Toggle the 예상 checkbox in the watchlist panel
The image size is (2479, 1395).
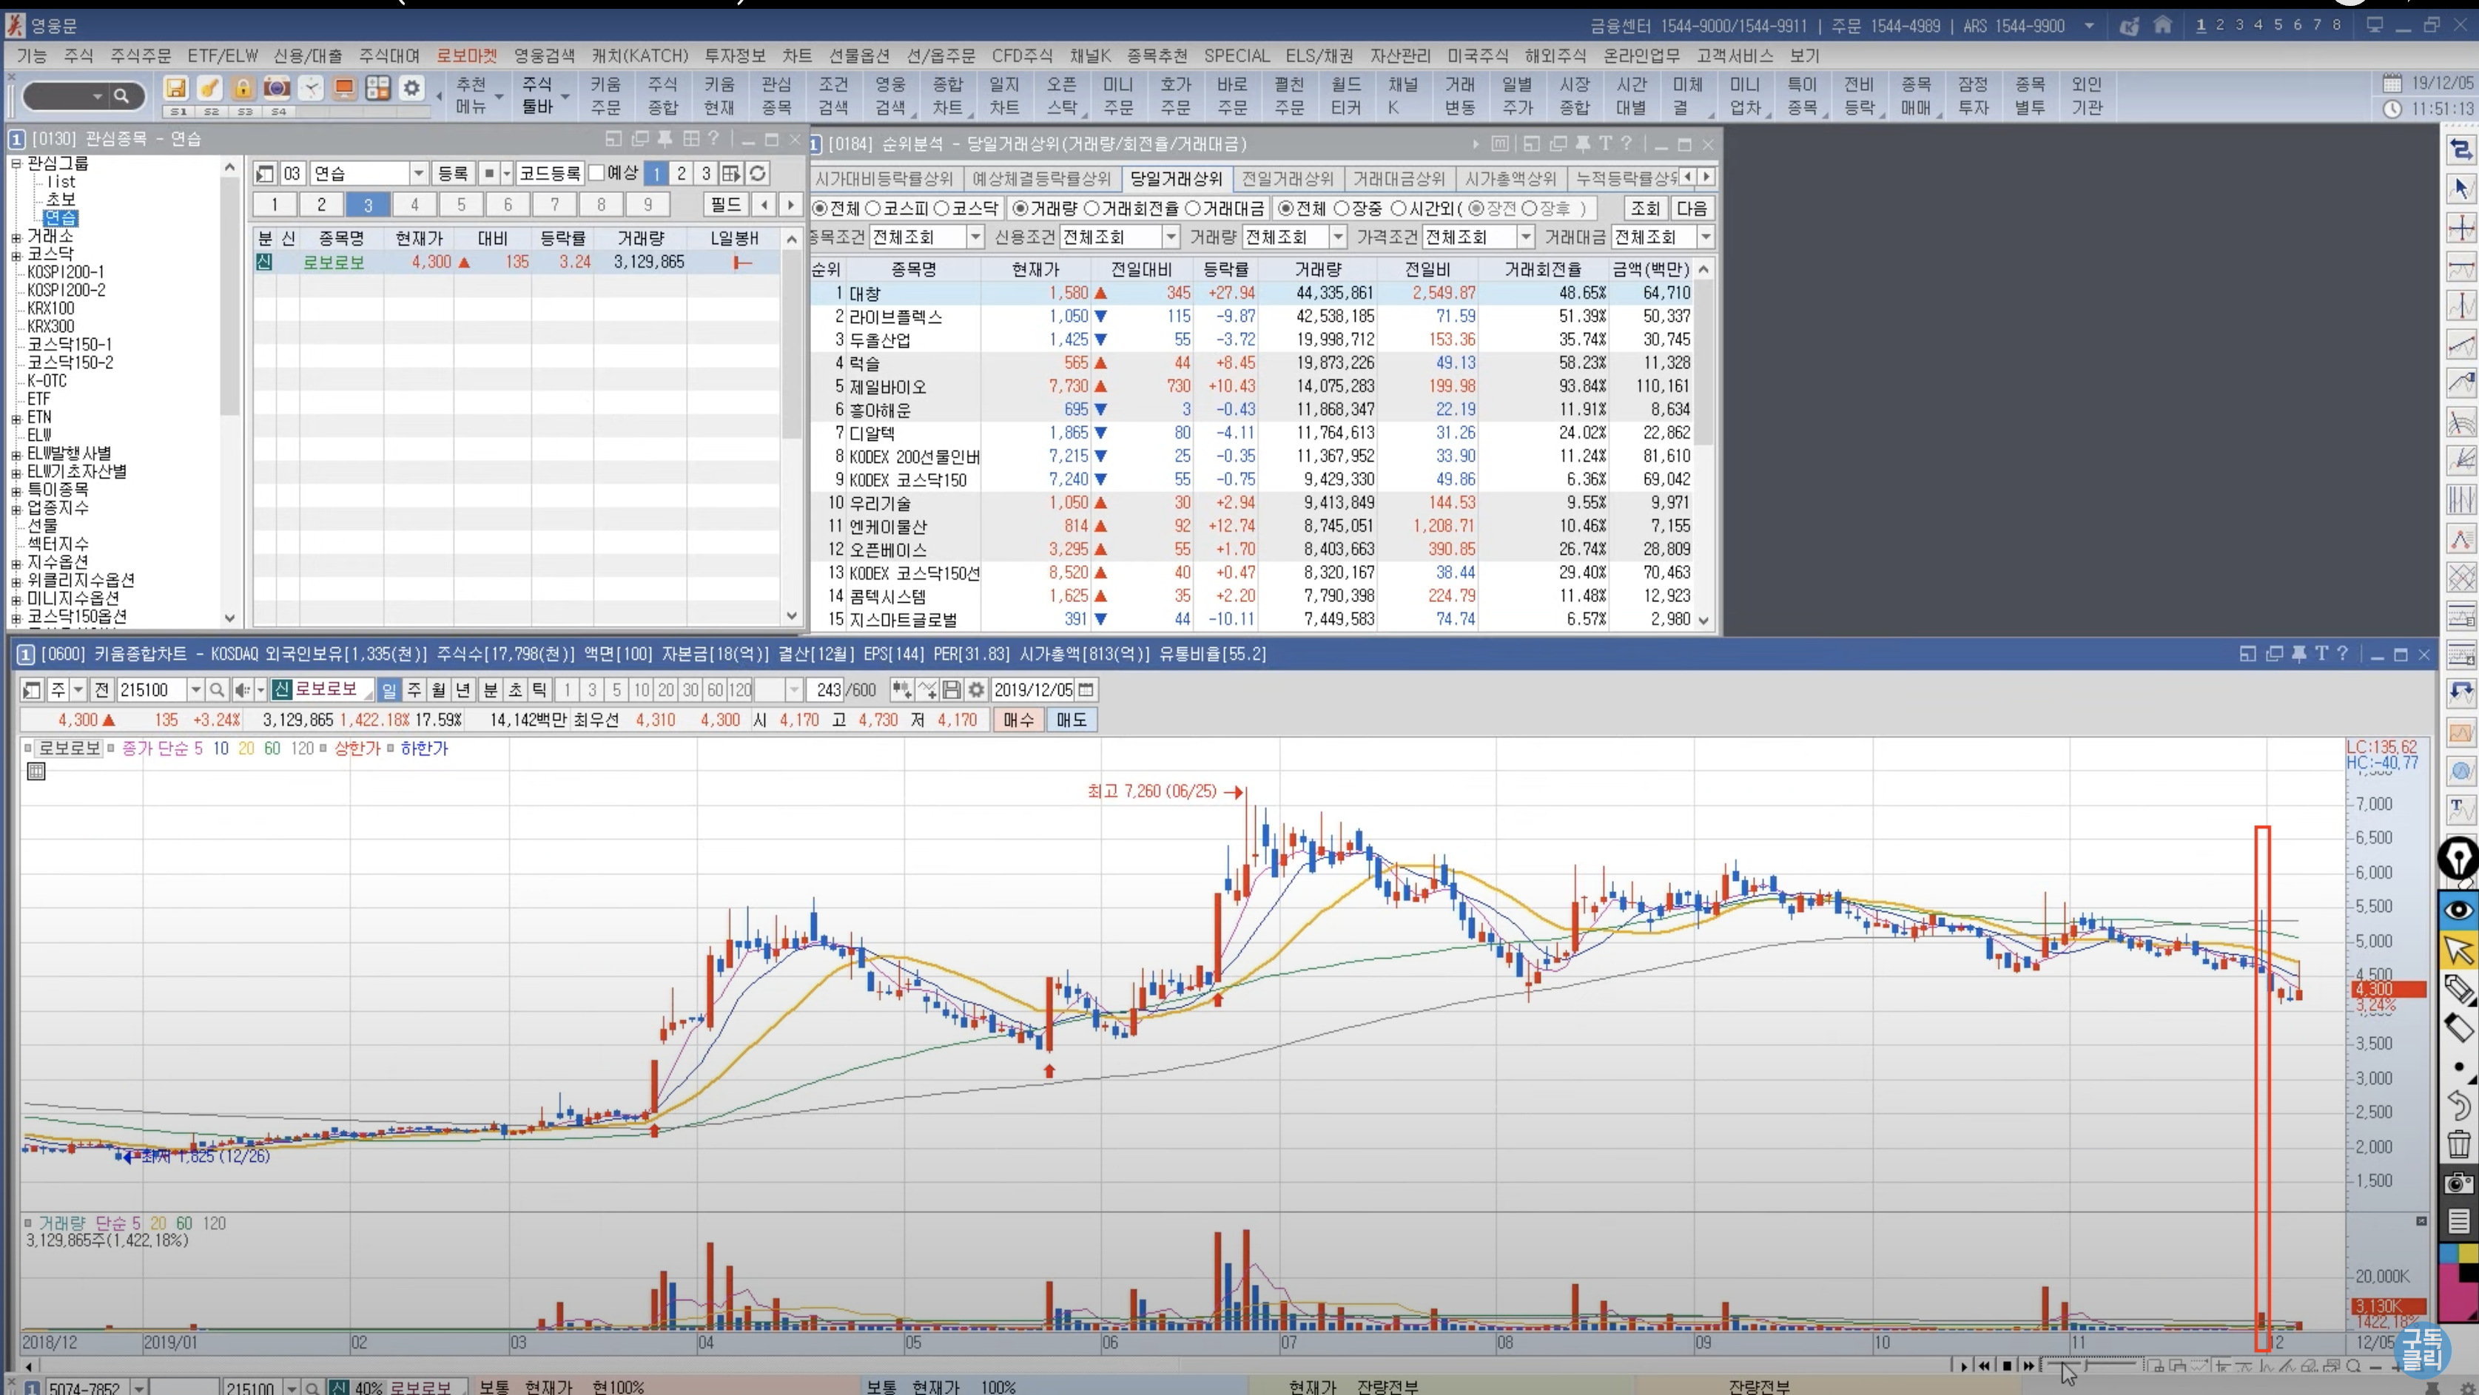tap(596, 173)
